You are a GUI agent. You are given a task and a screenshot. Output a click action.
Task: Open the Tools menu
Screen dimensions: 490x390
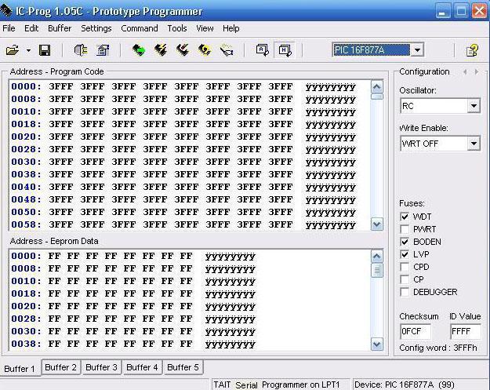tap(177, 28)
